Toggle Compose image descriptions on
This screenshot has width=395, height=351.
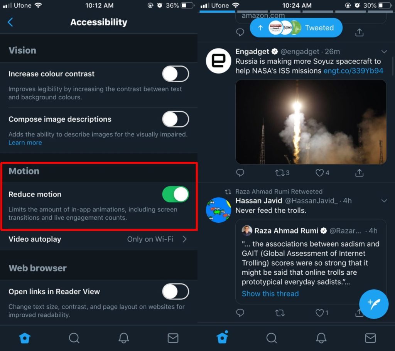(x=176, y=119)
